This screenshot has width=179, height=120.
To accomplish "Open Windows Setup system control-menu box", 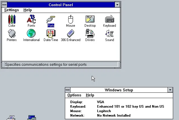I will (68, 90).
